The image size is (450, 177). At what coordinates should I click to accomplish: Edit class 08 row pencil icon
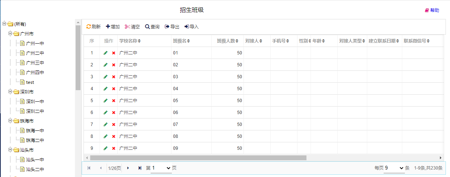(x=106, y=136)
